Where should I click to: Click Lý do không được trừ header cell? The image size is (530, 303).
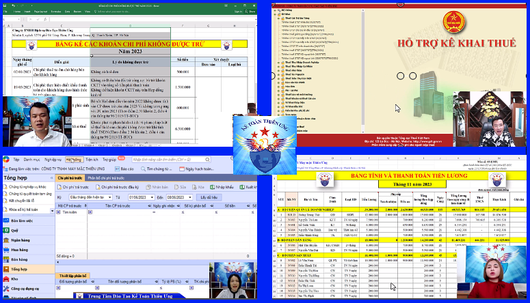coord(130,62)
